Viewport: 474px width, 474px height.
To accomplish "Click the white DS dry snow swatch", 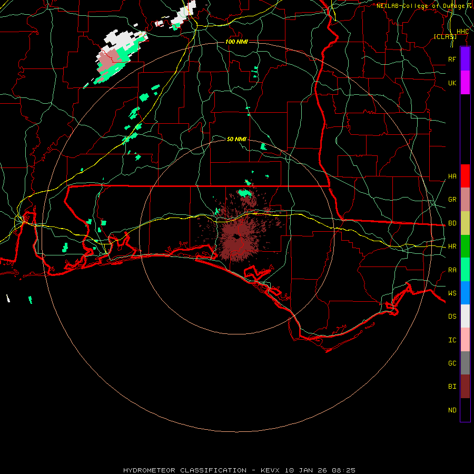I will tap(465, 316).
